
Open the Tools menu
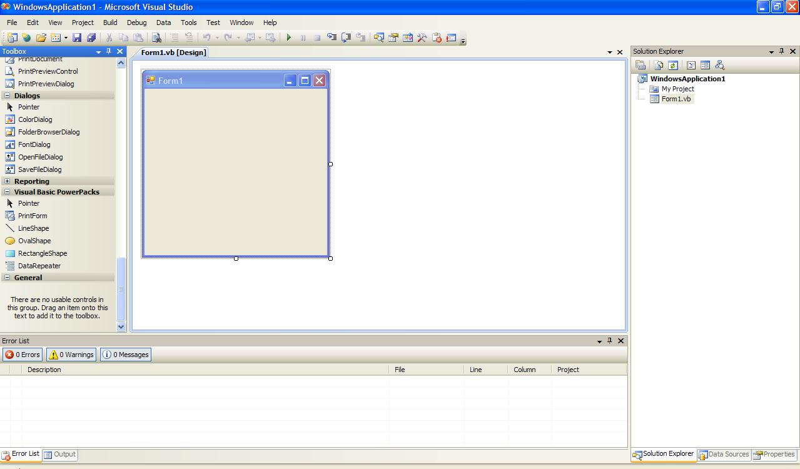tap(188, 23)
